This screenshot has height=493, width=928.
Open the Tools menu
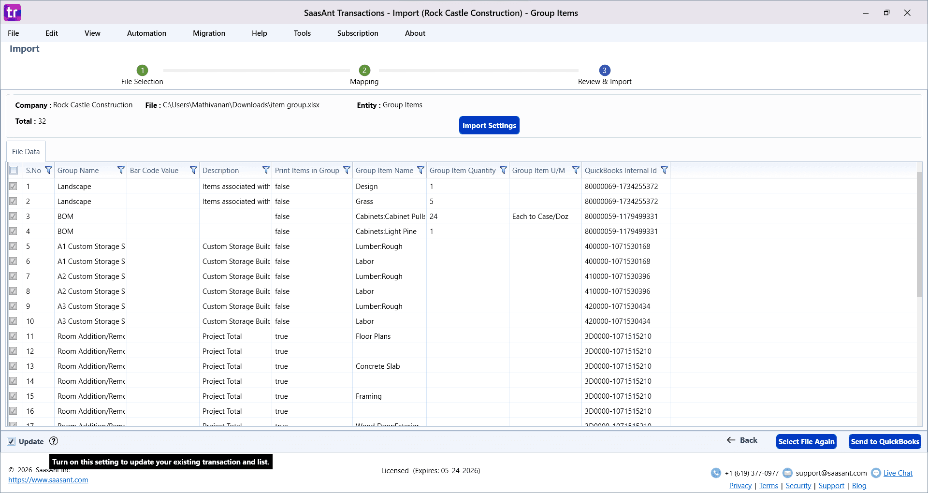tap(302, 33)
